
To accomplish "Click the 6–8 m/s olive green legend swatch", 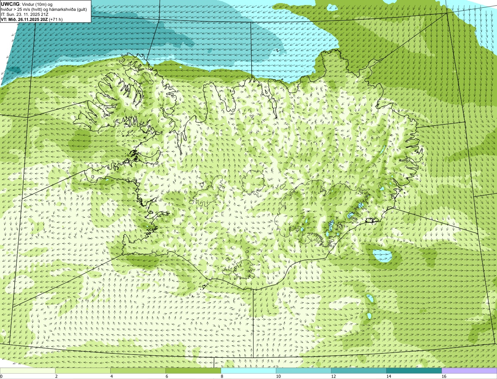I will (x=193, y=371).
